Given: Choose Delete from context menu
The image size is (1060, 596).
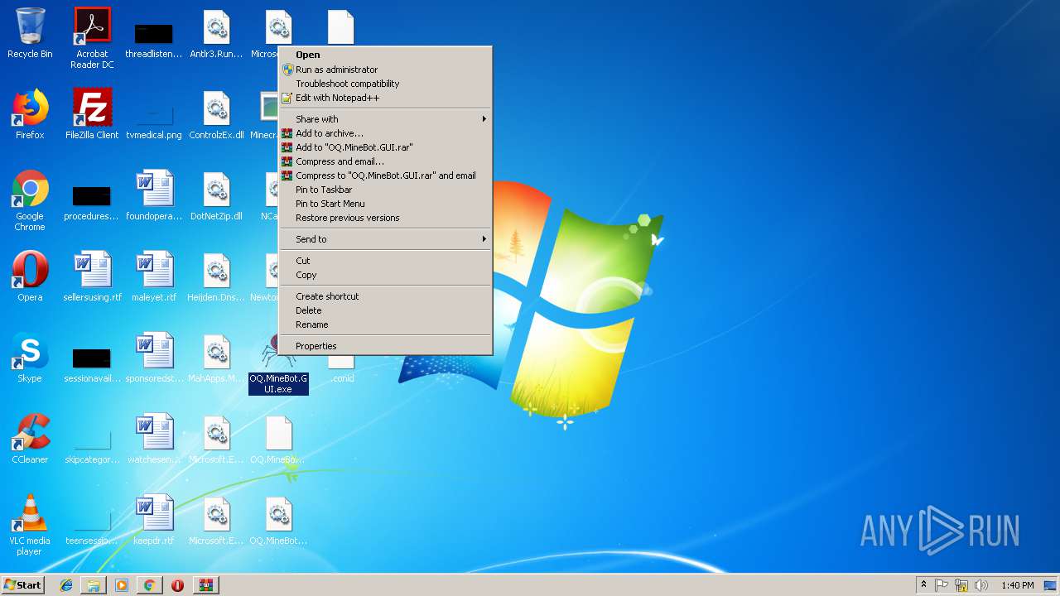Looking at the screenshot, I should (x=385, y=310).
